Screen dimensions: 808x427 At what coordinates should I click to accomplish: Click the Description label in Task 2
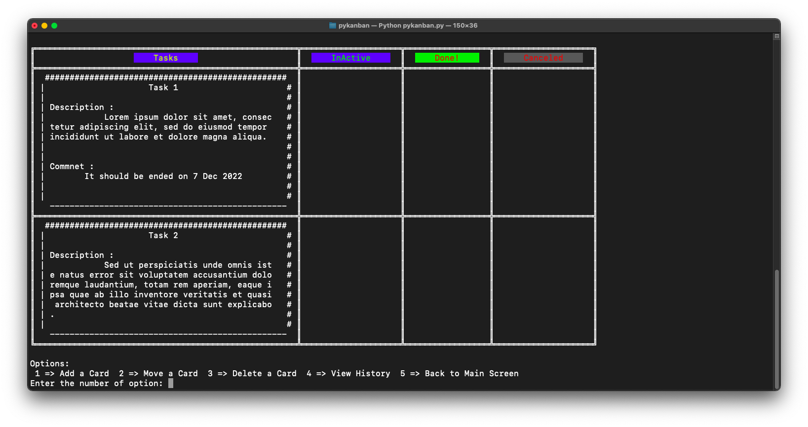[x=81, y=255]
